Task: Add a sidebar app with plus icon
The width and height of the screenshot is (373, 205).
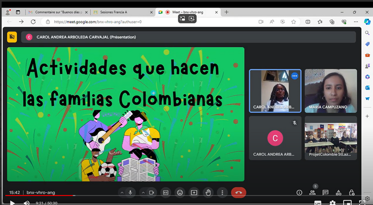Action: coord(367,116)
